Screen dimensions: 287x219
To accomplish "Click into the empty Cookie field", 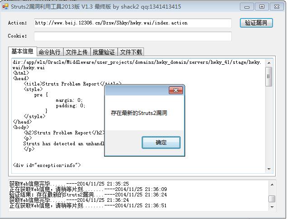I will [133, 36].
